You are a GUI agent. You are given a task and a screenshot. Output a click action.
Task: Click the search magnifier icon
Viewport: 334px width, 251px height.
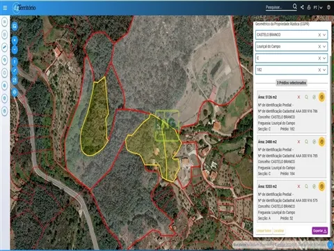(x=294, y=6)
